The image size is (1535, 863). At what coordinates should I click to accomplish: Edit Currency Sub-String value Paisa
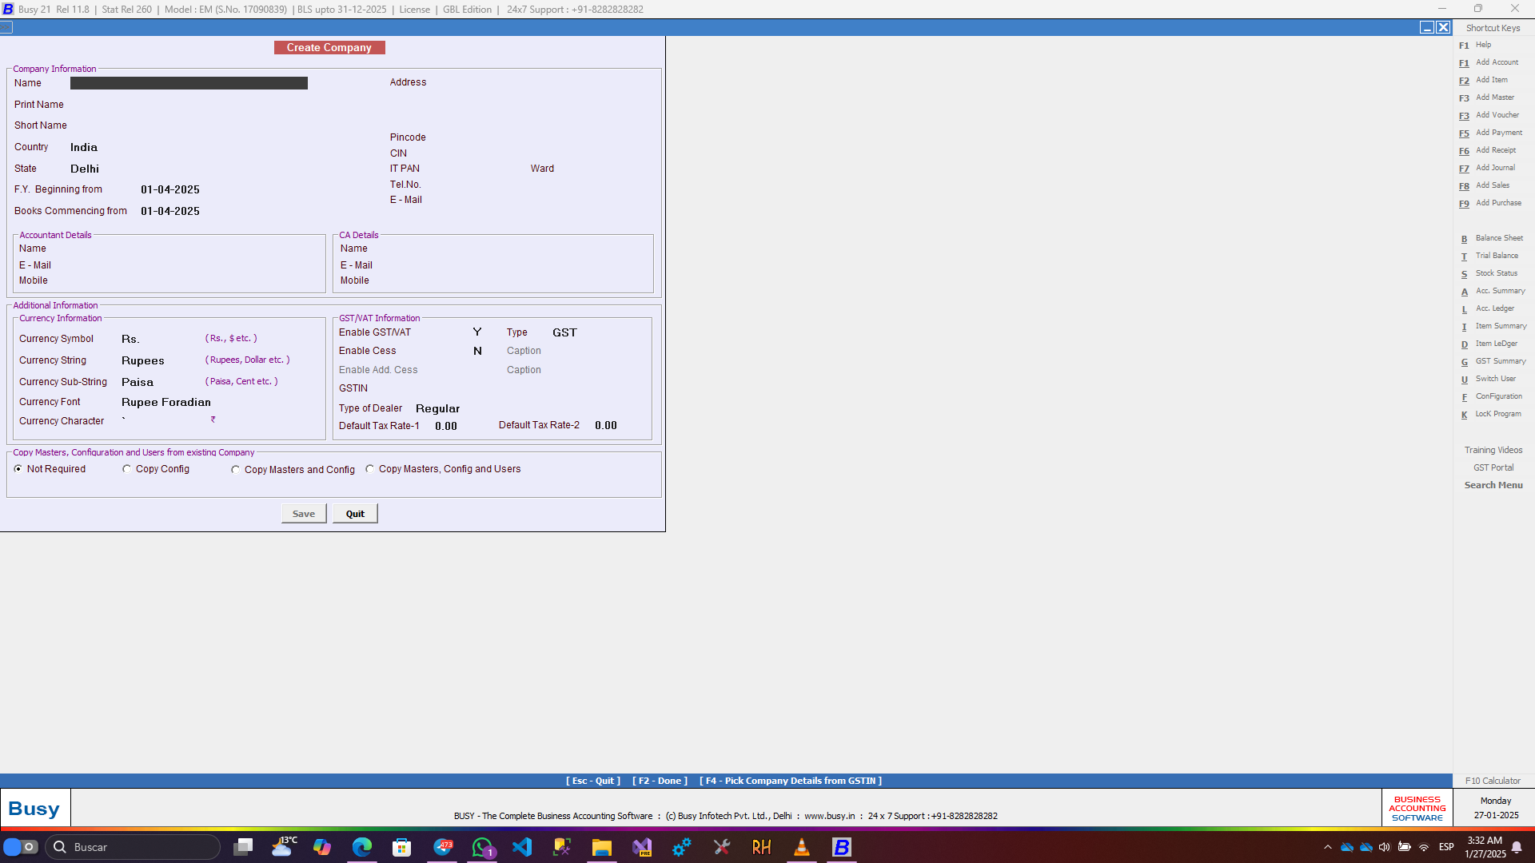138,382
